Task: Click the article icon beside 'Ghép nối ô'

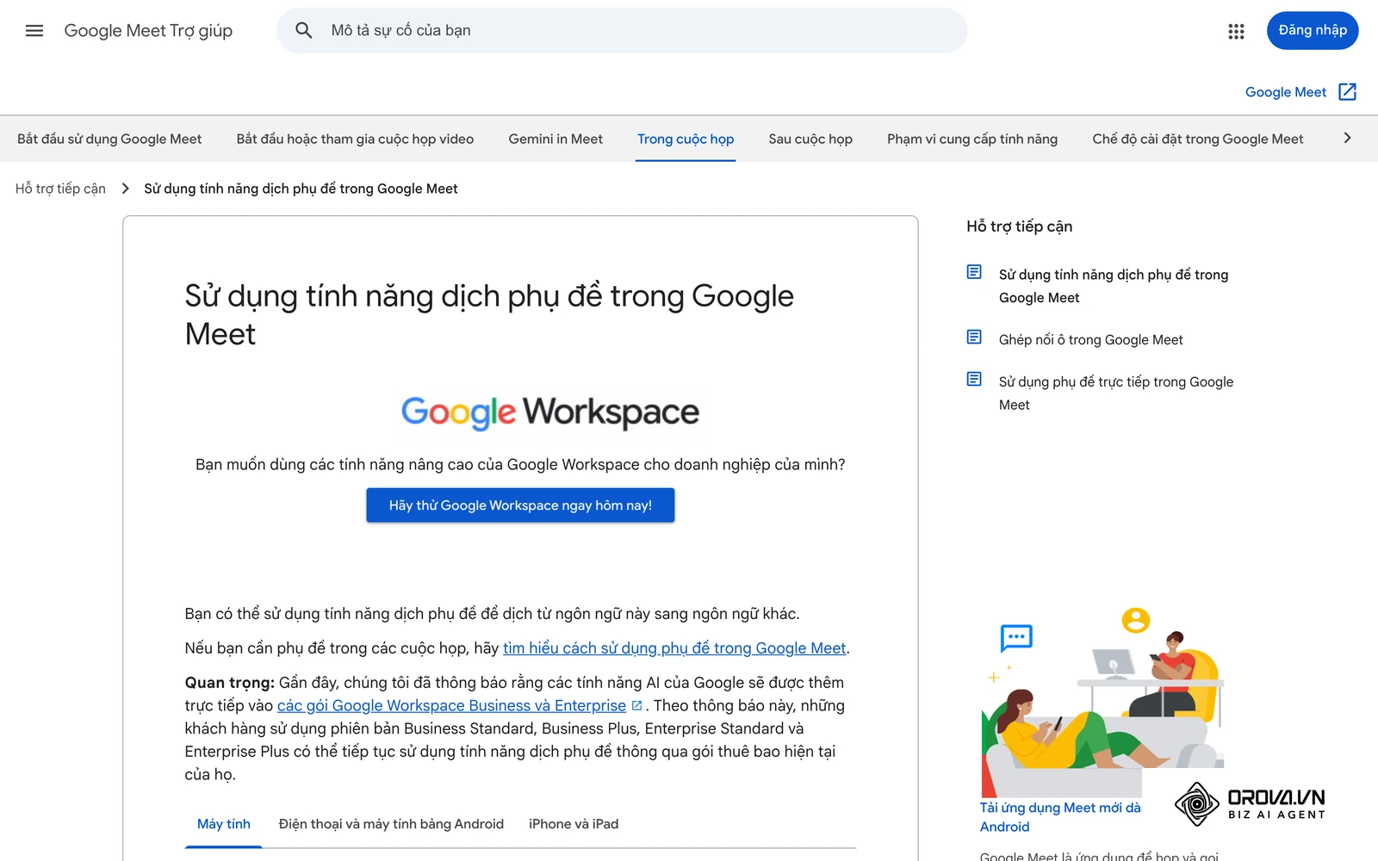Action: (x=974, y=338)
